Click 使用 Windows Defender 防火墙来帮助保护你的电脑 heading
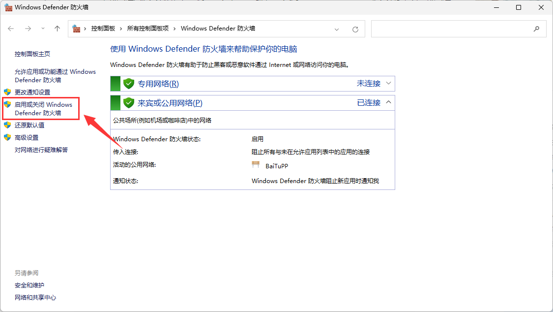 coord(204,49)
